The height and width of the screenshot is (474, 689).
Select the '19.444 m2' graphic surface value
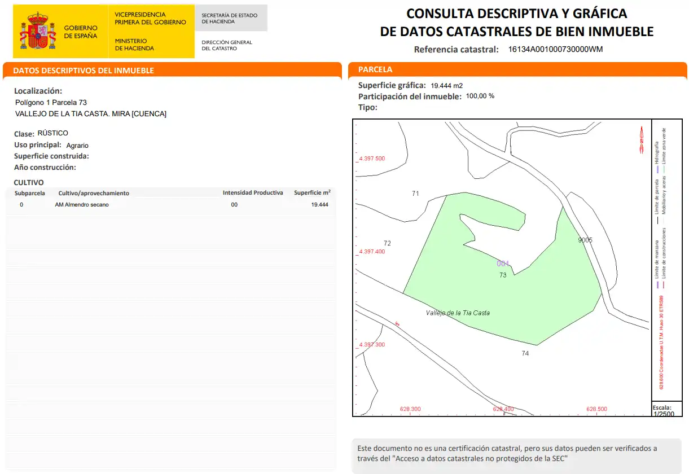click(x=446, y=86)
